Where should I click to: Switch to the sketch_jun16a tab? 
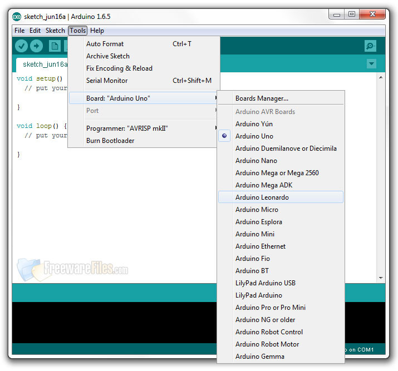pos(42,65)
